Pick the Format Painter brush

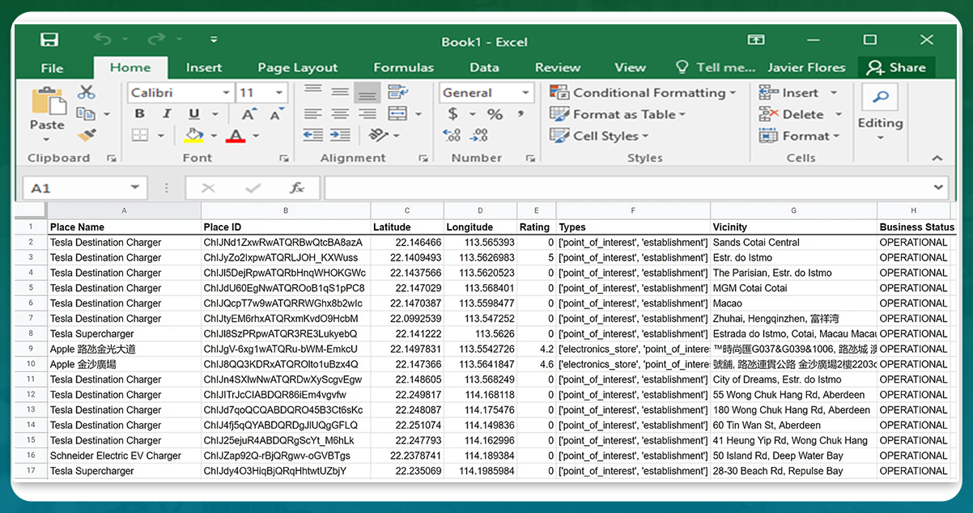click(87, 135)
